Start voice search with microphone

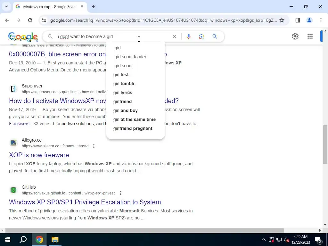pyautogui.click(x=188, y=37)
